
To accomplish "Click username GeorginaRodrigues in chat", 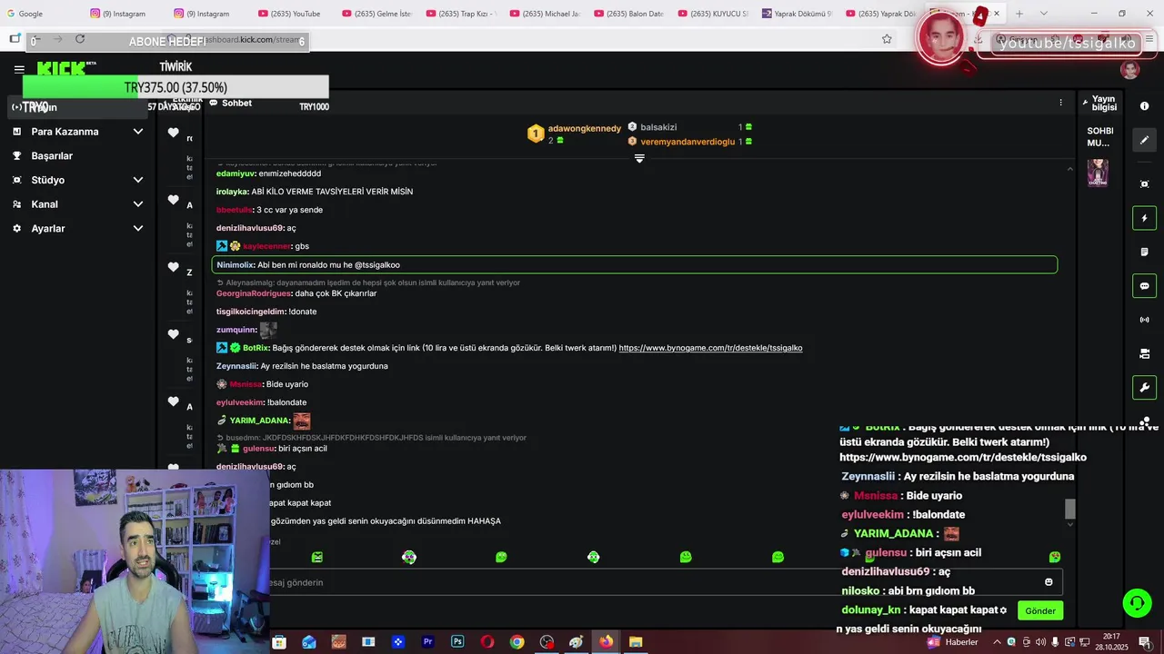I will pyautogui.click(x=254, y=293).
